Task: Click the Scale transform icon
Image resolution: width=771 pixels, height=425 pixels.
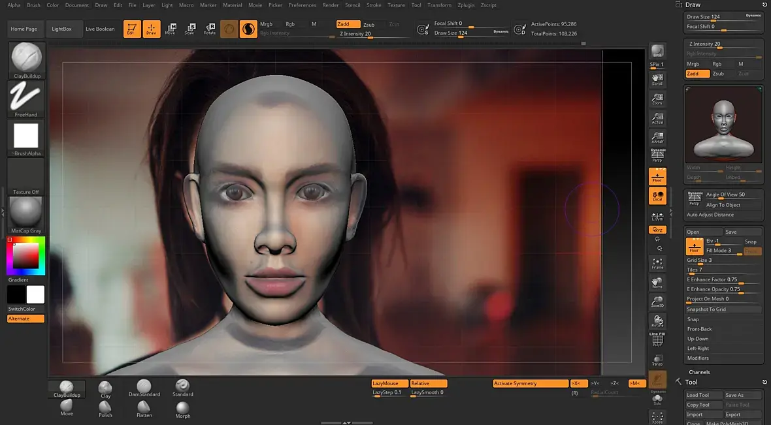Action: pyautogui.click(x=189, y=29)
